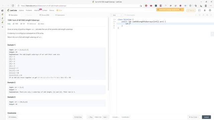214x120 pixels.
Task: Click code line 3 in the editor
Action: [x=165, y=24]
